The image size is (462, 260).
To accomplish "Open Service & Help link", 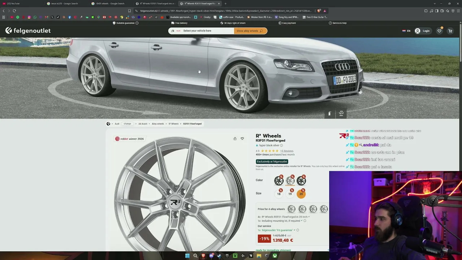I will click(337, 23).
